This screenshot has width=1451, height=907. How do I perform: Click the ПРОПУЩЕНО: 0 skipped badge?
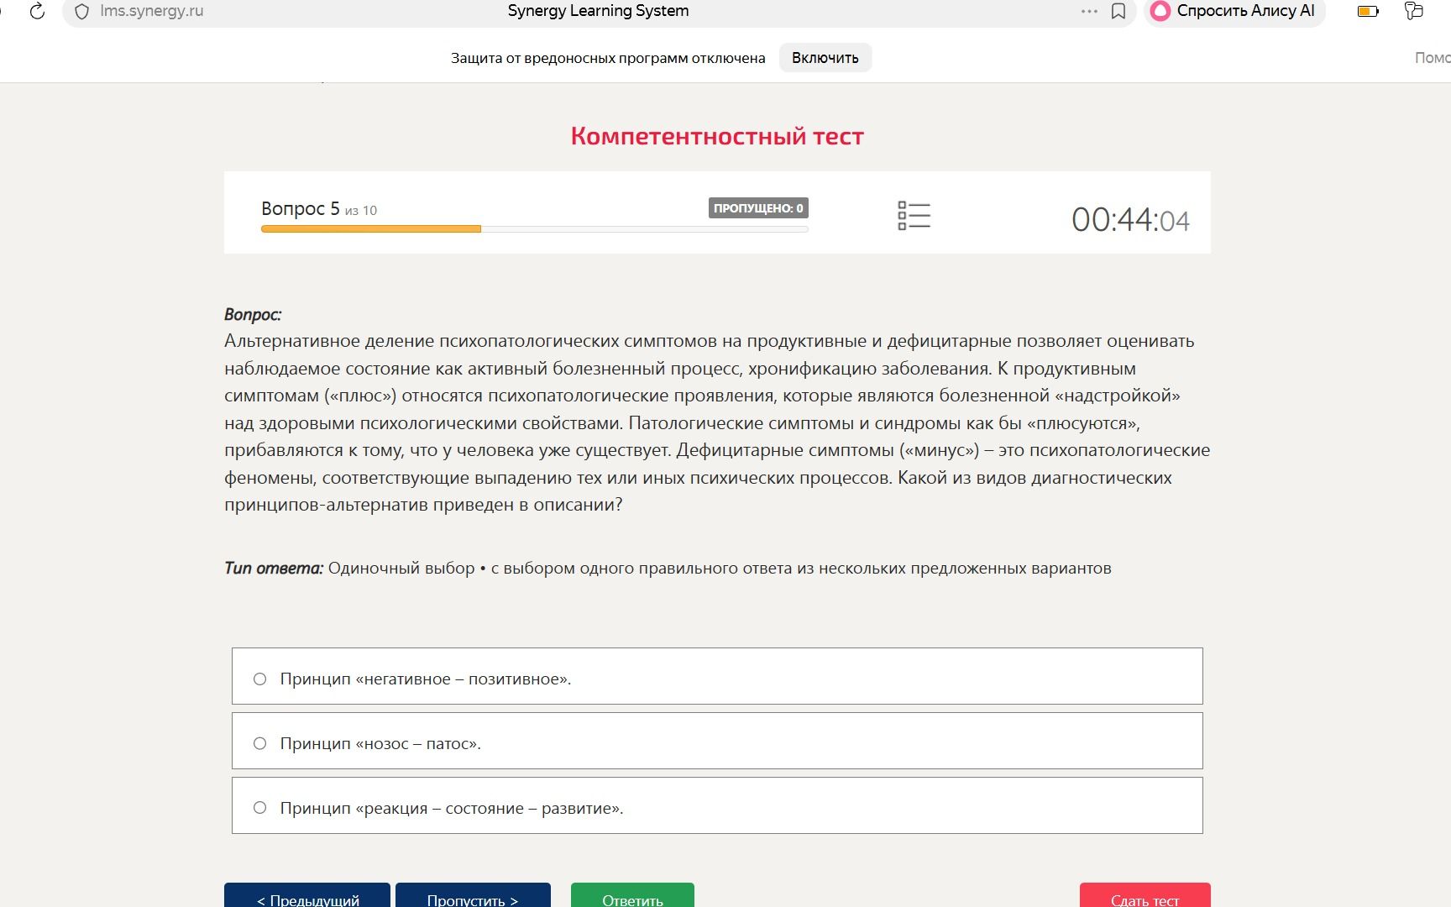pos(758,208)
